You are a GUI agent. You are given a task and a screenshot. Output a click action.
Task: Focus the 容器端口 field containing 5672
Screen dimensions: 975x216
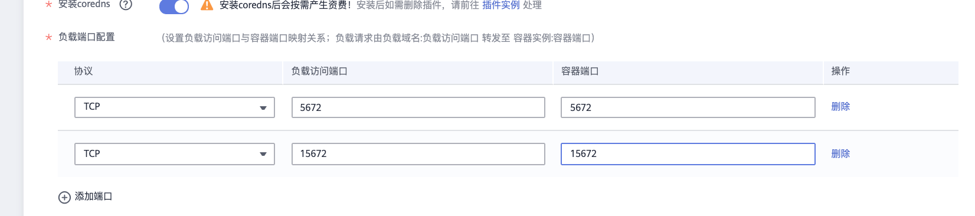pyautogui.click(x=688, y=107)
